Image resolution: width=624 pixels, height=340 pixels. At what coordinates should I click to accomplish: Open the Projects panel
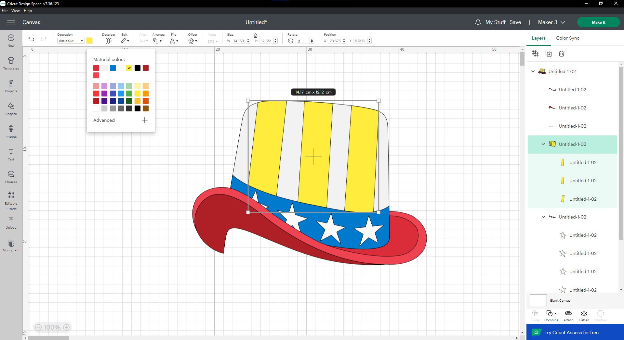(x=11, y=86)
